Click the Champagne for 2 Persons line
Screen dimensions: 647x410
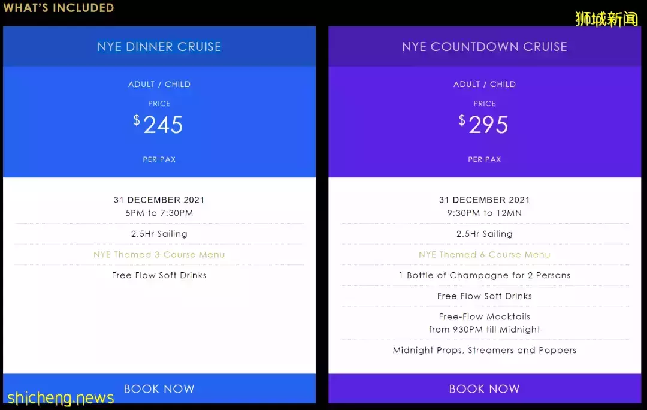click(485, 275)
